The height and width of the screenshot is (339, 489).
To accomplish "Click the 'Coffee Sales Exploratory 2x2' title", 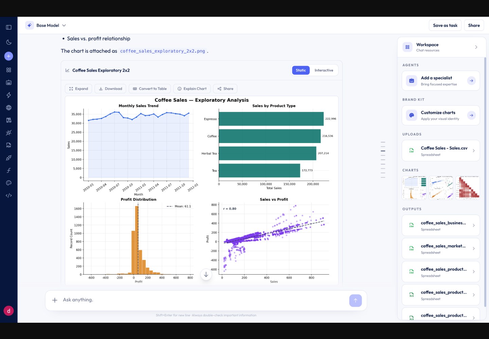I will pyautogui.click(x=101, y=71).
